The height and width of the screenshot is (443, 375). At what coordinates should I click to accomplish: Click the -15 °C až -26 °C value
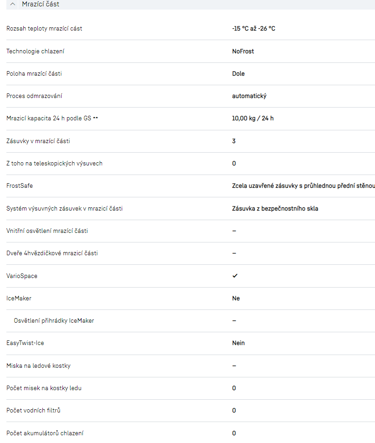[253, 29]
